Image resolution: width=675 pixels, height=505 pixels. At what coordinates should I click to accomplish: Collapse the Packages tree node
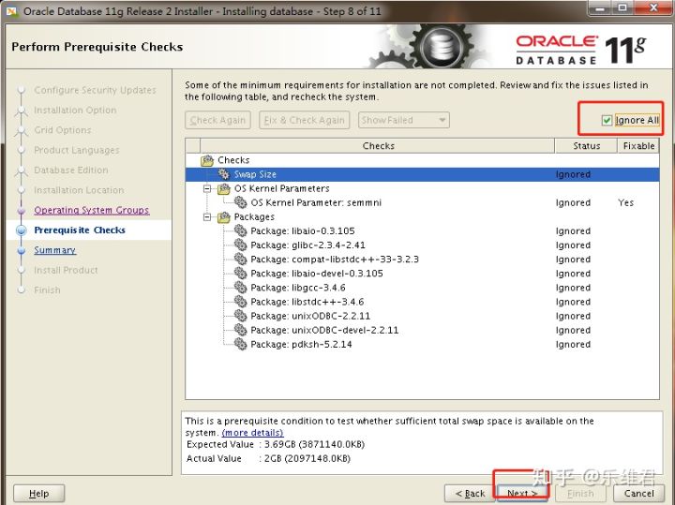pos(208,217)
